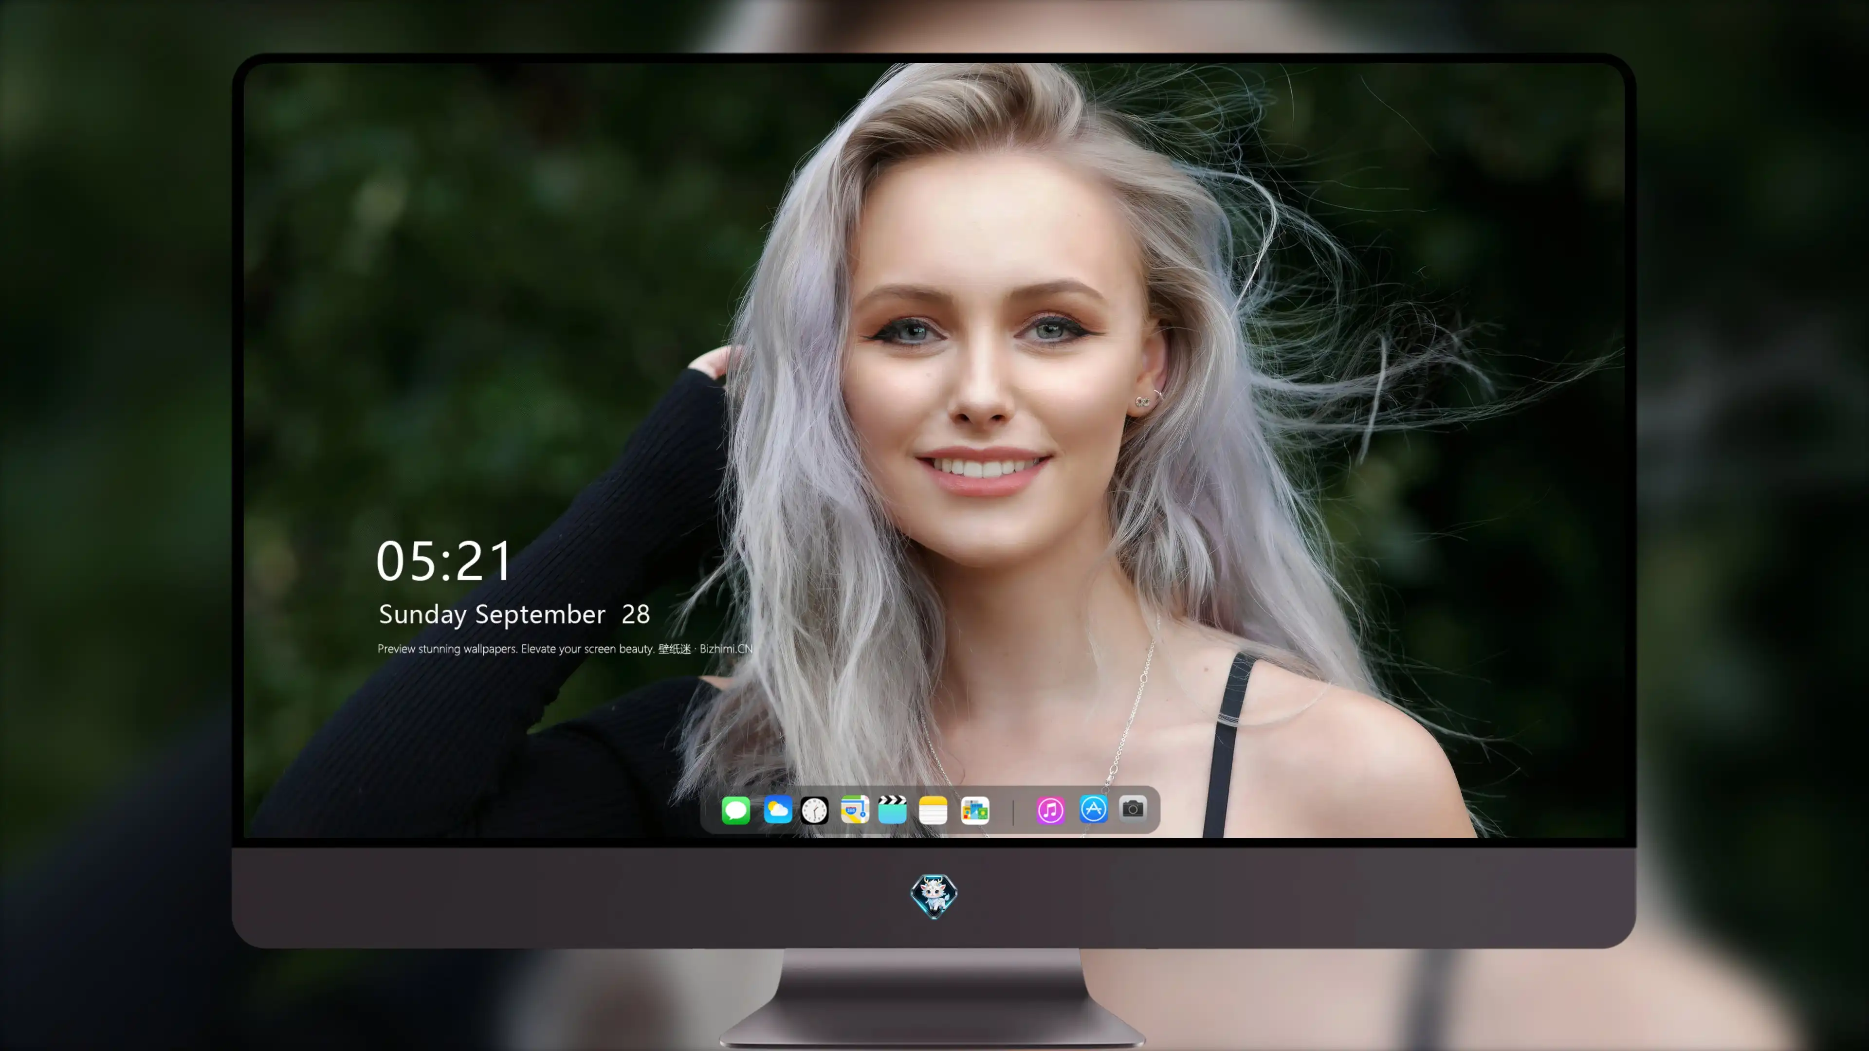Open the yellow Notes app in the dock

click(933, 810)
